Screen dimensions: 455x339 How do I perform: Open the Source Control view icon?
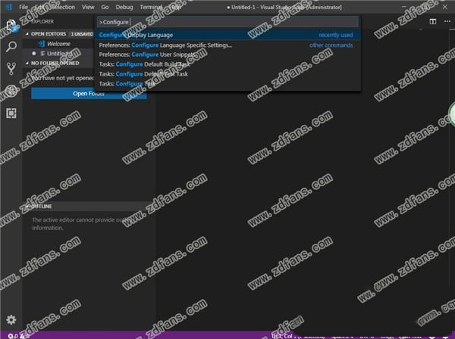[x=11, y=69]
